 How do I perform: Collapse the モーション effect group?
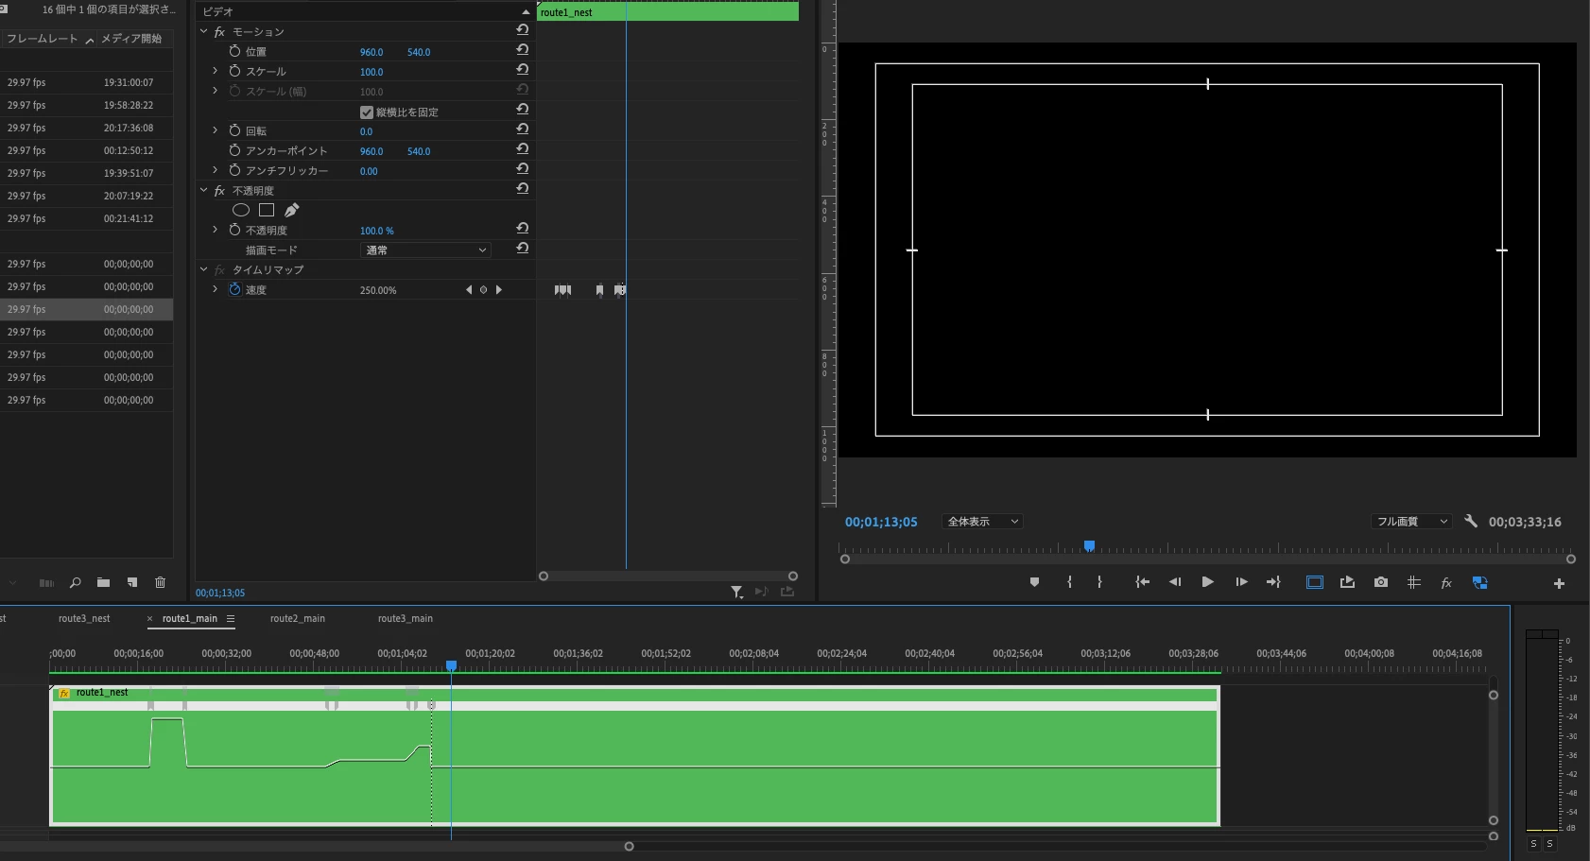(203, 31)
